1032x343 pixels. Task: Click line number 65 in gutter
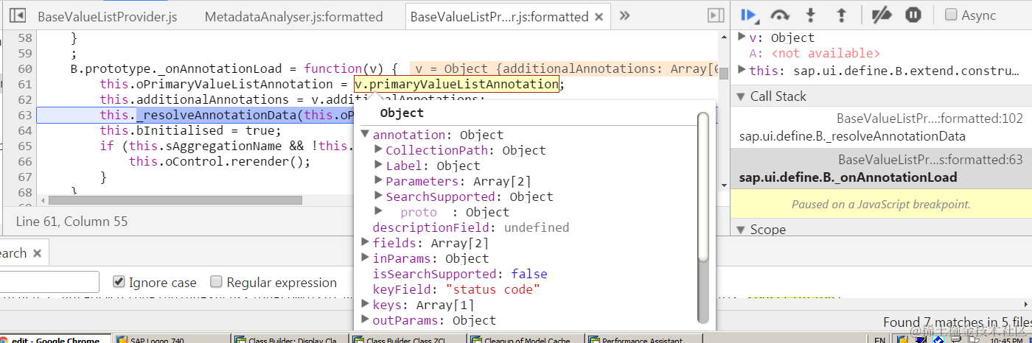click(x=25, y=146)
